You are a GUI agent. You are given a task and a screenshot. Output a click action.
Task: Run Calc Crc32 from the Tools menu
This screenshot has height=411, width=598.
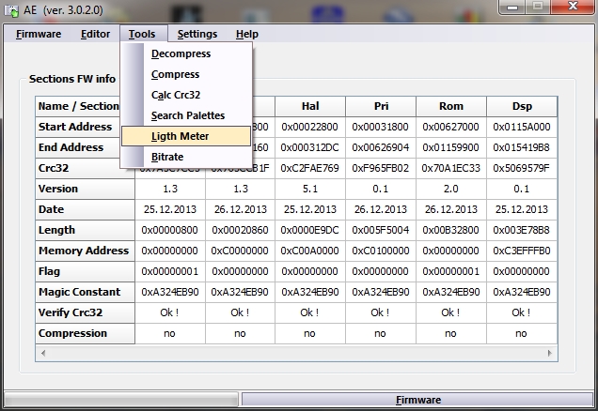pyautogui.click(x=175, y=96)
